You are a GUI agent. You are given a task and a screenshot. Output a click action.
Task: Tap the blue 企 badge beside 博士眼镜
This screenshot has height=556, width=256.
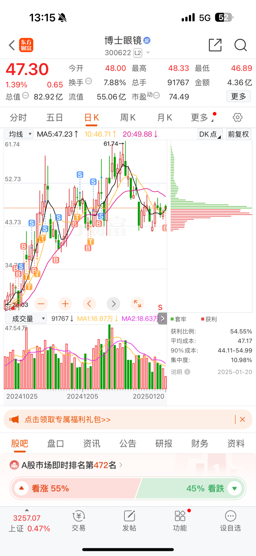click(x=147, y=40)
